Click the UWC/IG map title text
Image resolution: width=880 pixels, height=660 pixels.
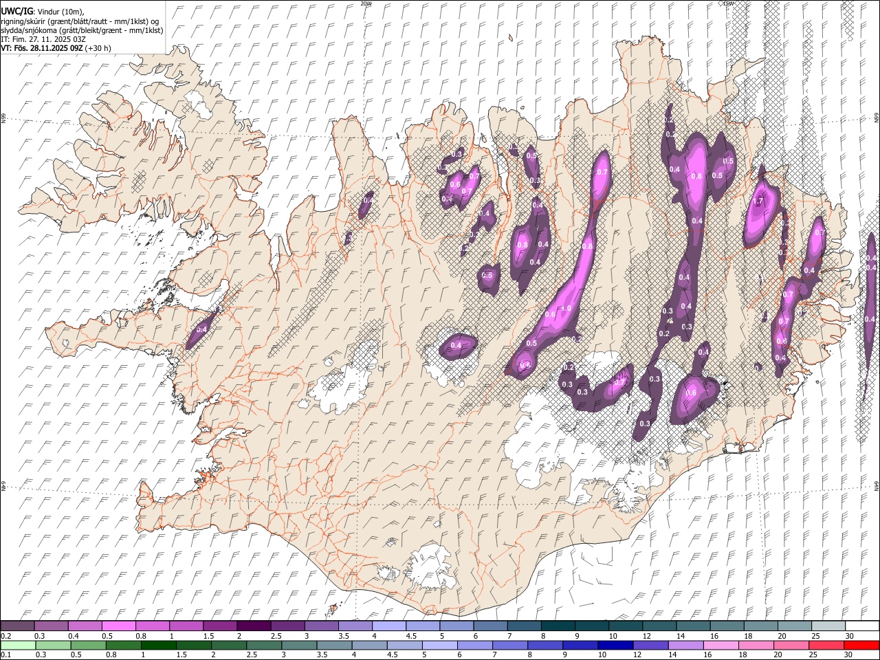pos(16,11)
